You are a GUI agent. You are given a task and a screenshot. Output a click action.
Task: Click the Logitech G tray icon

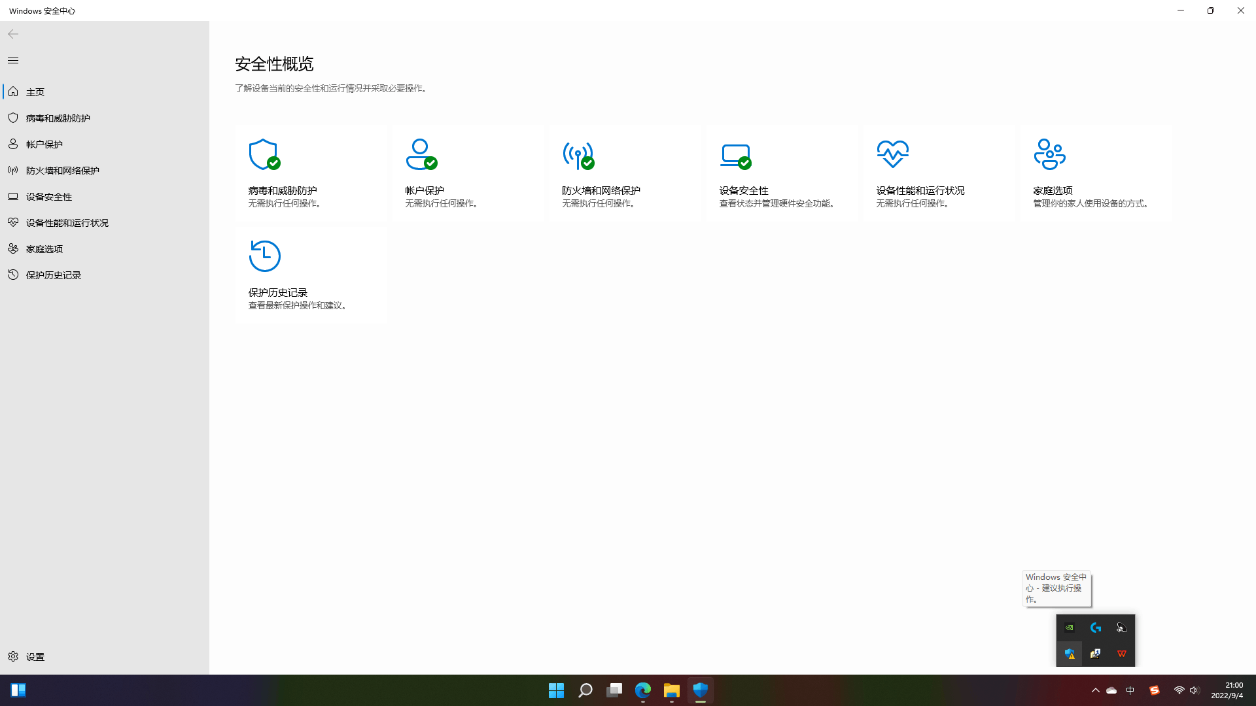tap(1096, 628)
